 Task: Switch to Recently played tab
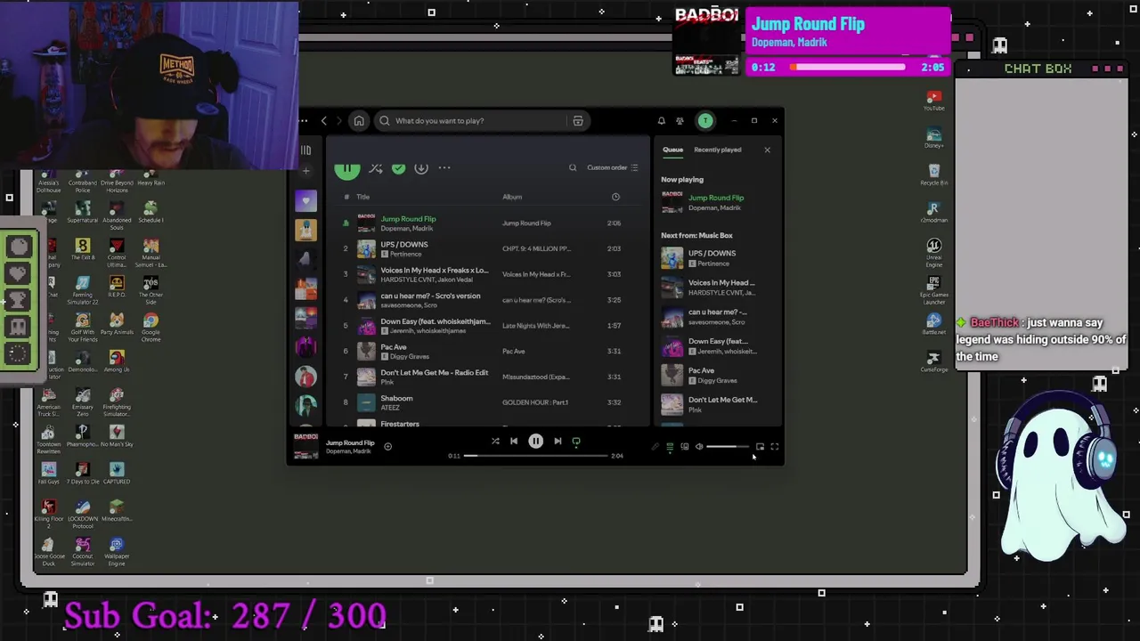click(717, 150)
